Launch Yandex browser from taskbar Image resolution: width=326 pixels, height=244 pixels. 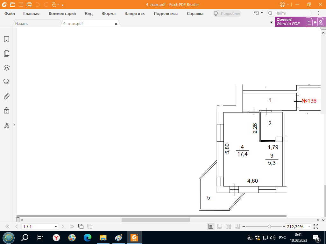click(x=56, y=238)
